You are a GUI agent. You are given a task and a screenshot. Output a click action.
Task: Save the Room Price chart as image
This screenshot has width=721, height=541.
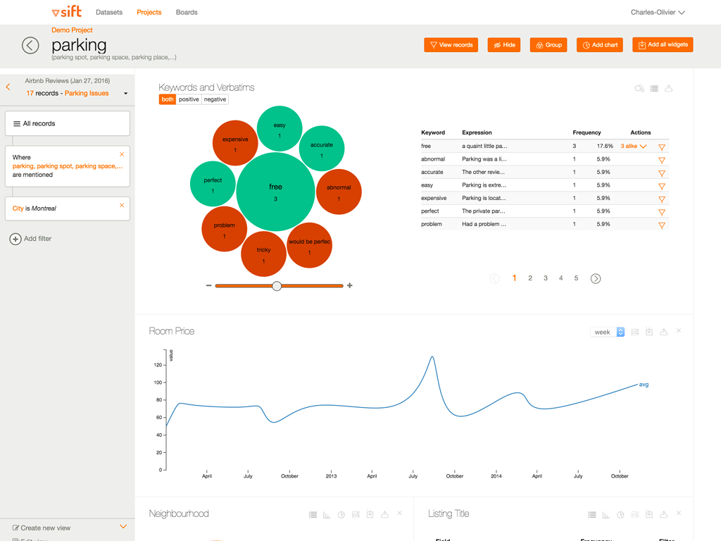pyautogui.click(x=634, y=332)
